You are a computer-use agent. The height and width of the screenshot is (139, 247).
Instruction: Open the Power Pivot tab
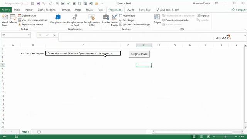pos(145,10)
